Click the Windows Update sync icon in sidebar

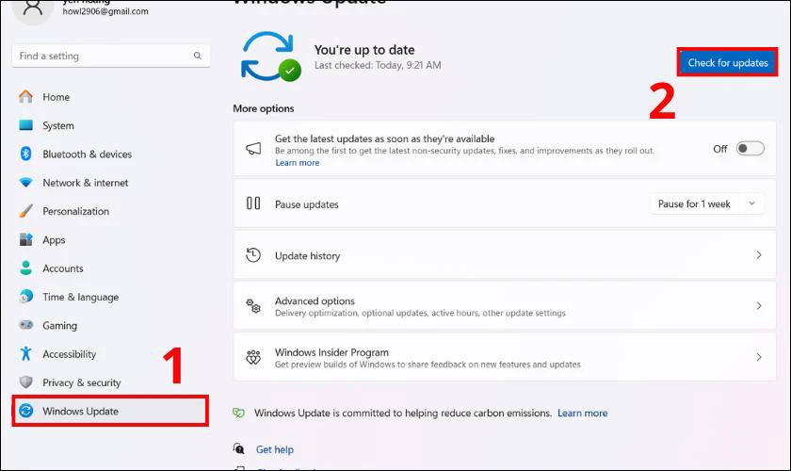coord(25,411)
